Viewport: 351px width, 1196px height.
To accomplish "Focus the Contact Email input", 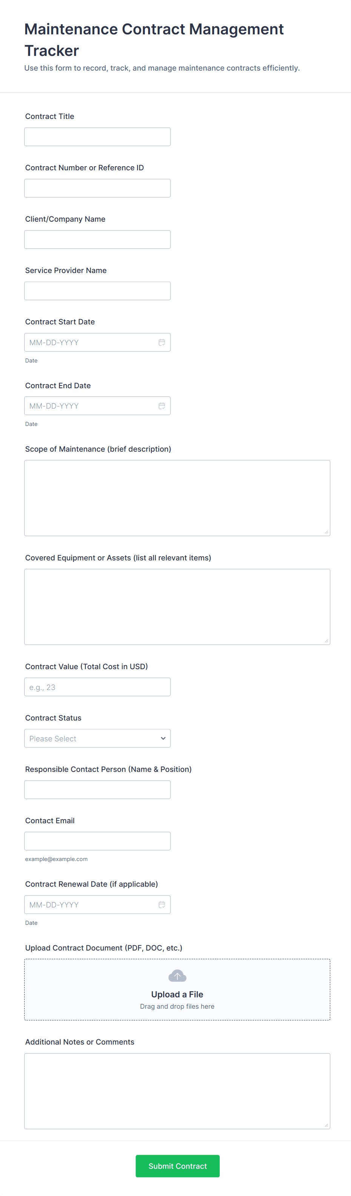I will tap(97, 841).
